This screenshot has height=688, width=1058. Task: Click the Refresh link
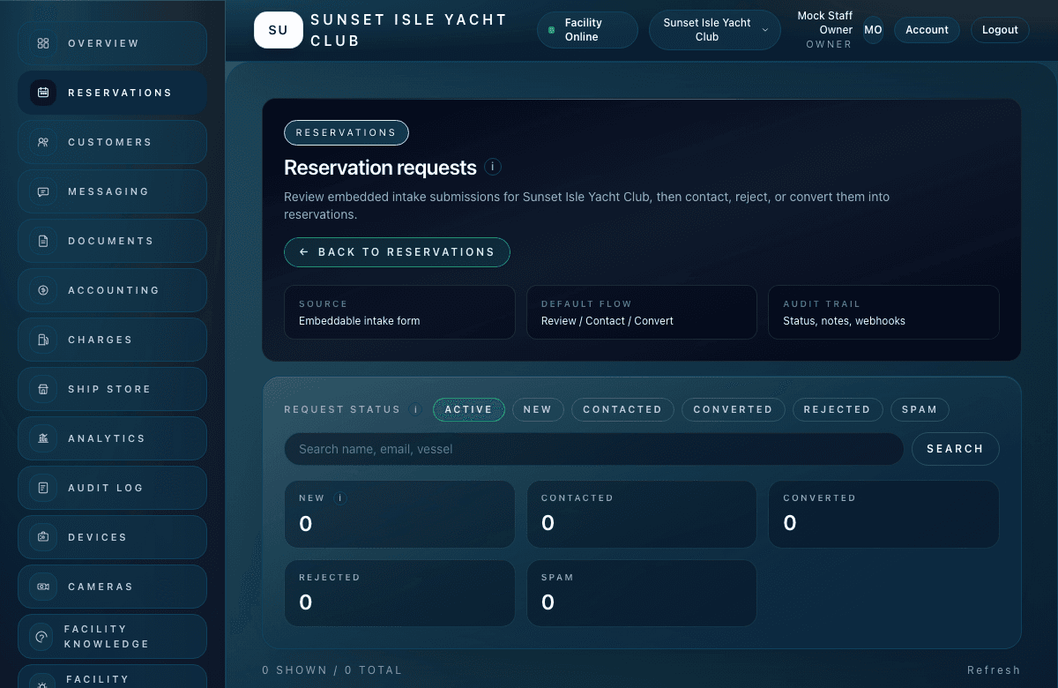pyautogui.click(x=994, y=670)
